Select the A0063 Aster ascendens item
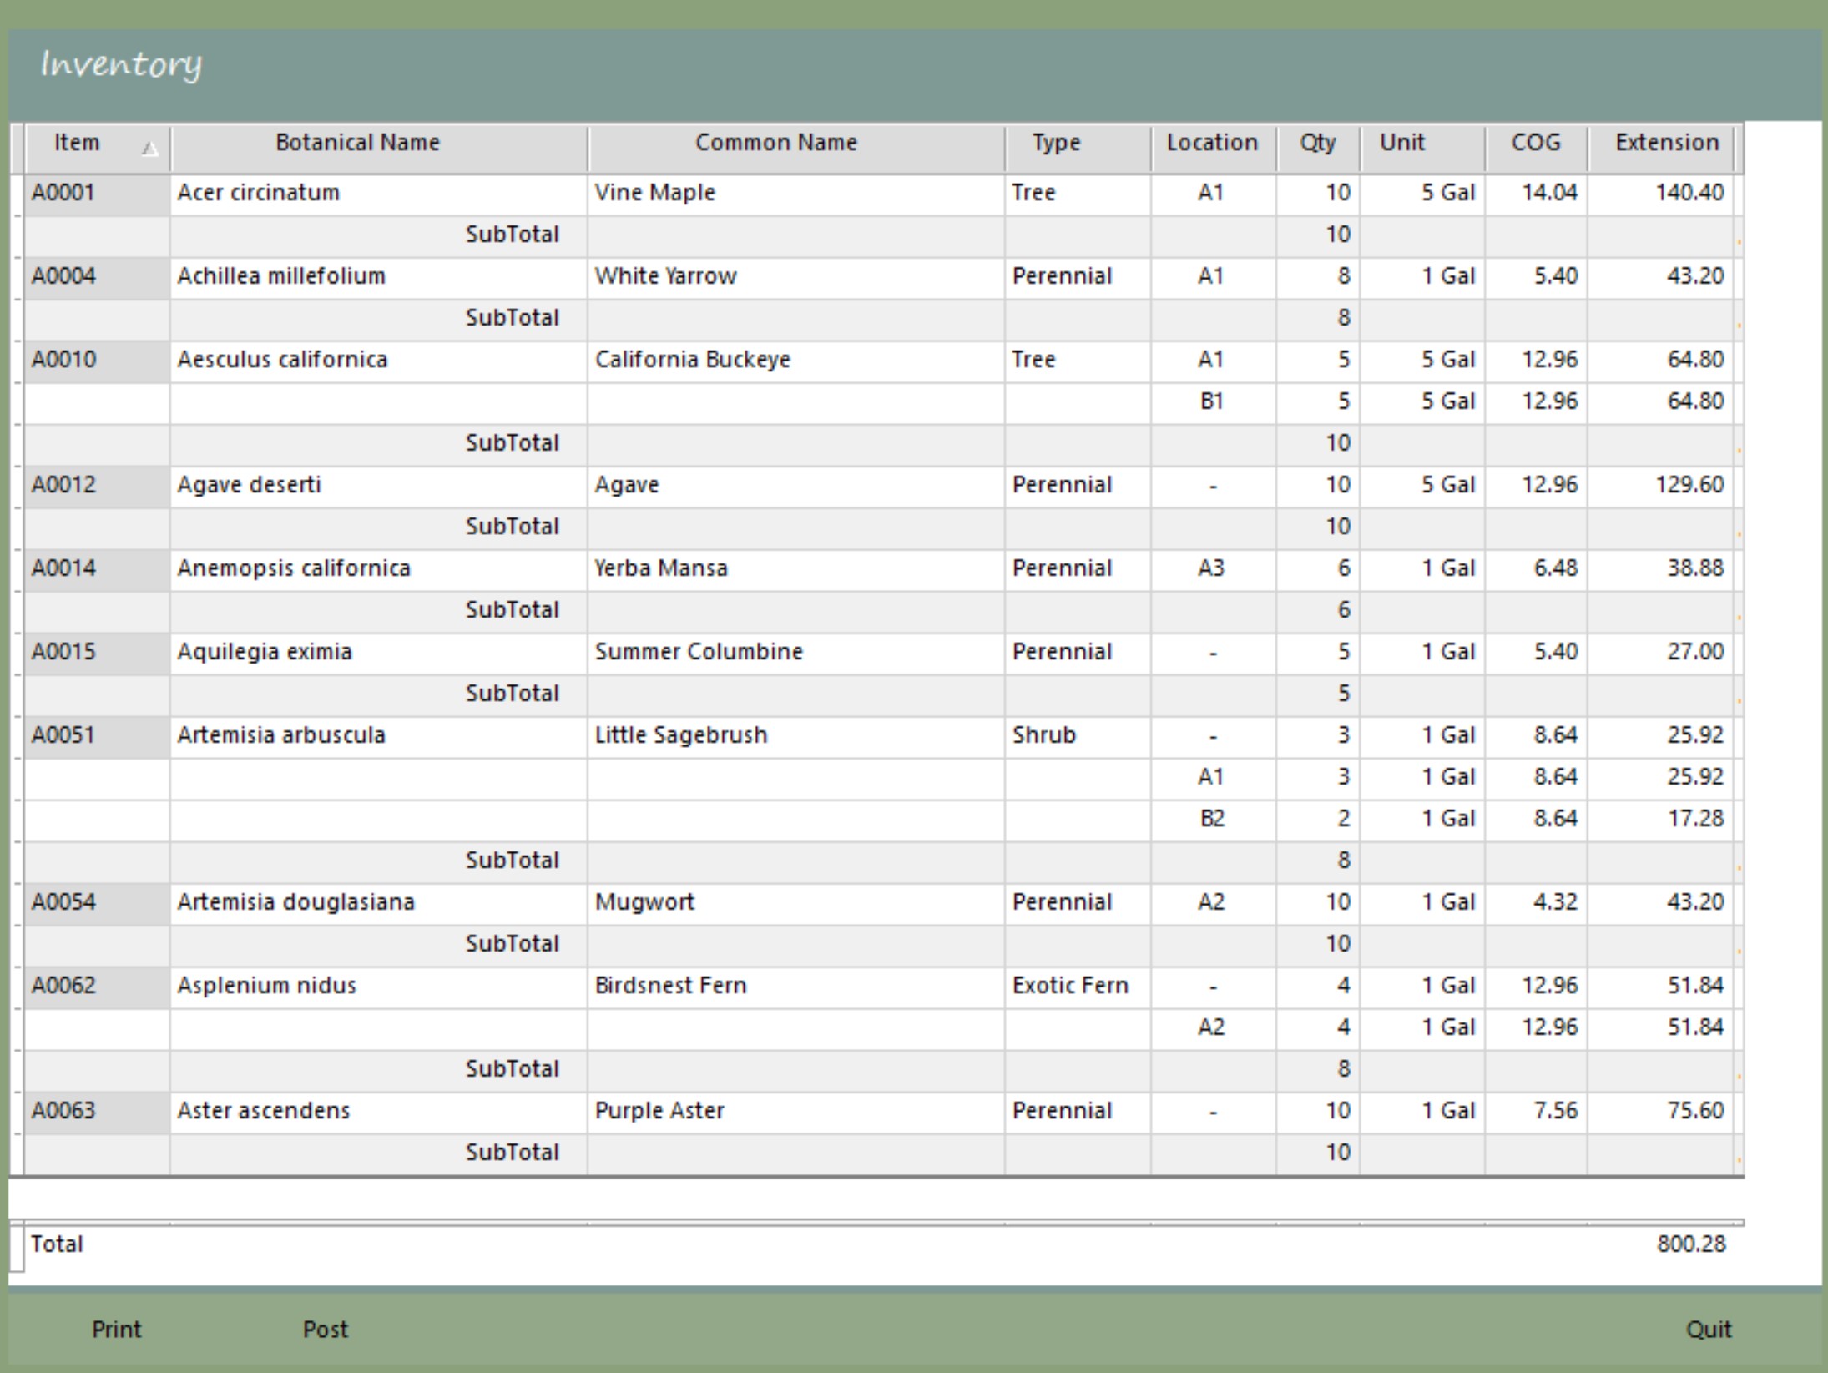Screen dimensions: 1828x1373 point(63,1111)
